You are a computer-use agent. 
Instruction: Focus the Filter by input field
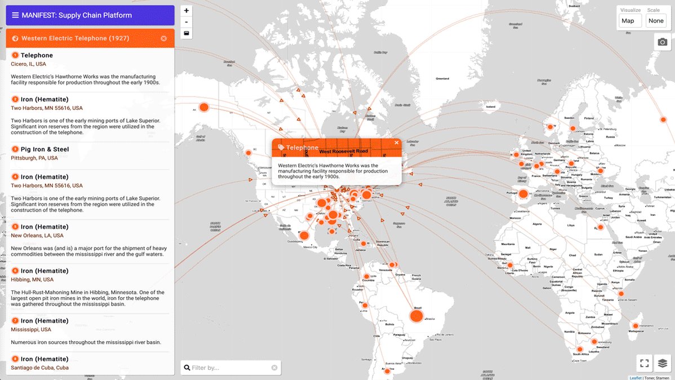click(231, 368)
